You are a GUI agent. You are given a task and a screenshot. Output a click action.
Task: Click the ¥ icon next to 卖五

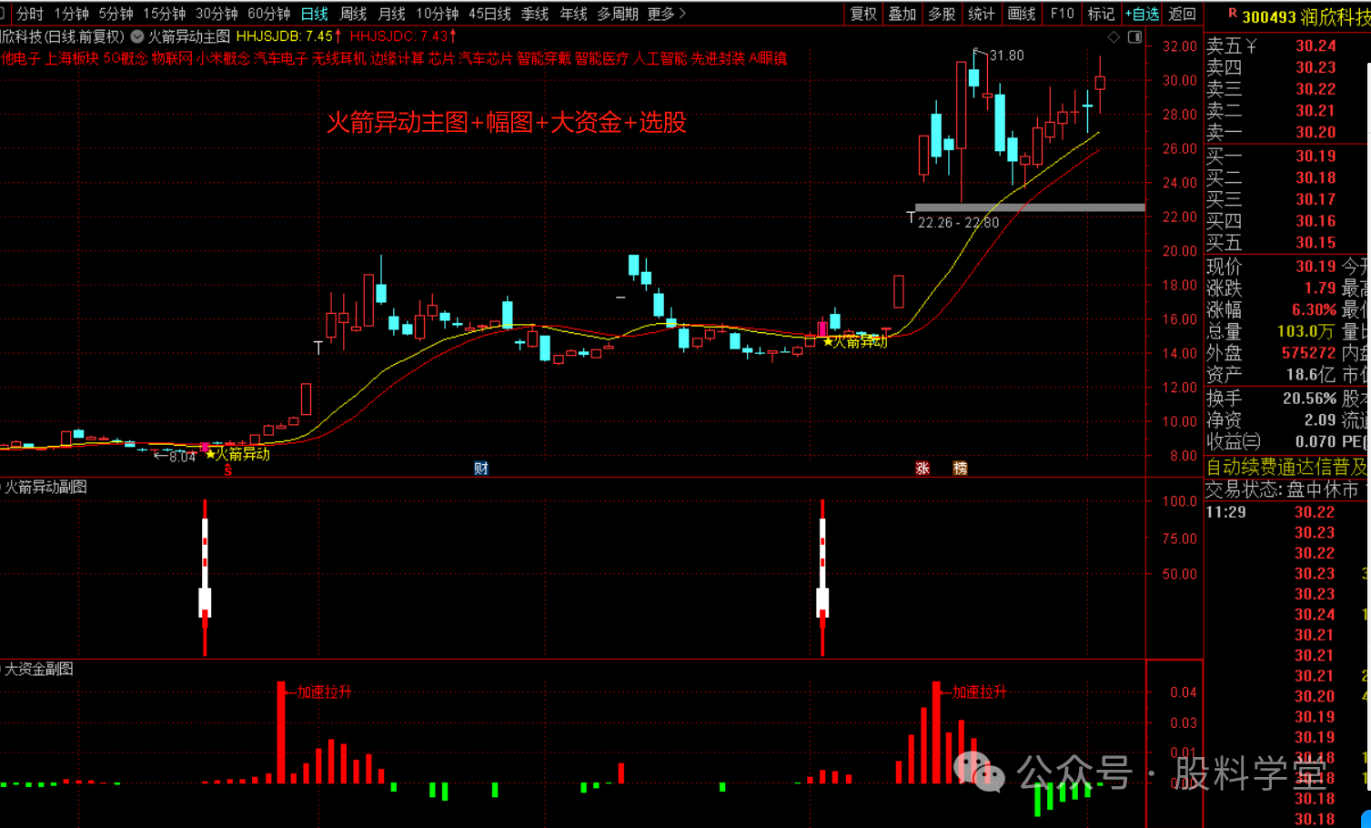1251,45
